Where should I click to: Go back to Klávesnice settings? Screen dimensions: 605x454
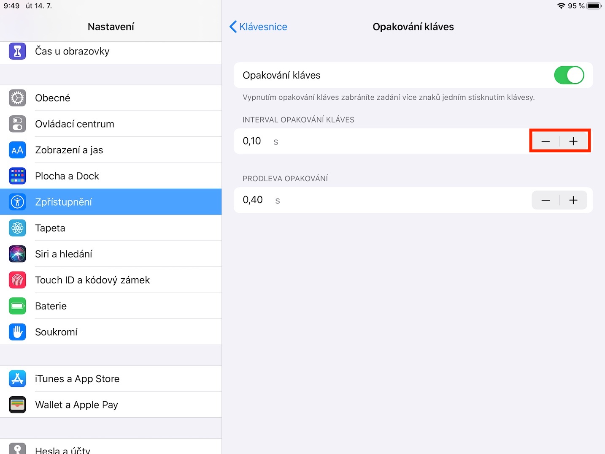pos(258,27)
